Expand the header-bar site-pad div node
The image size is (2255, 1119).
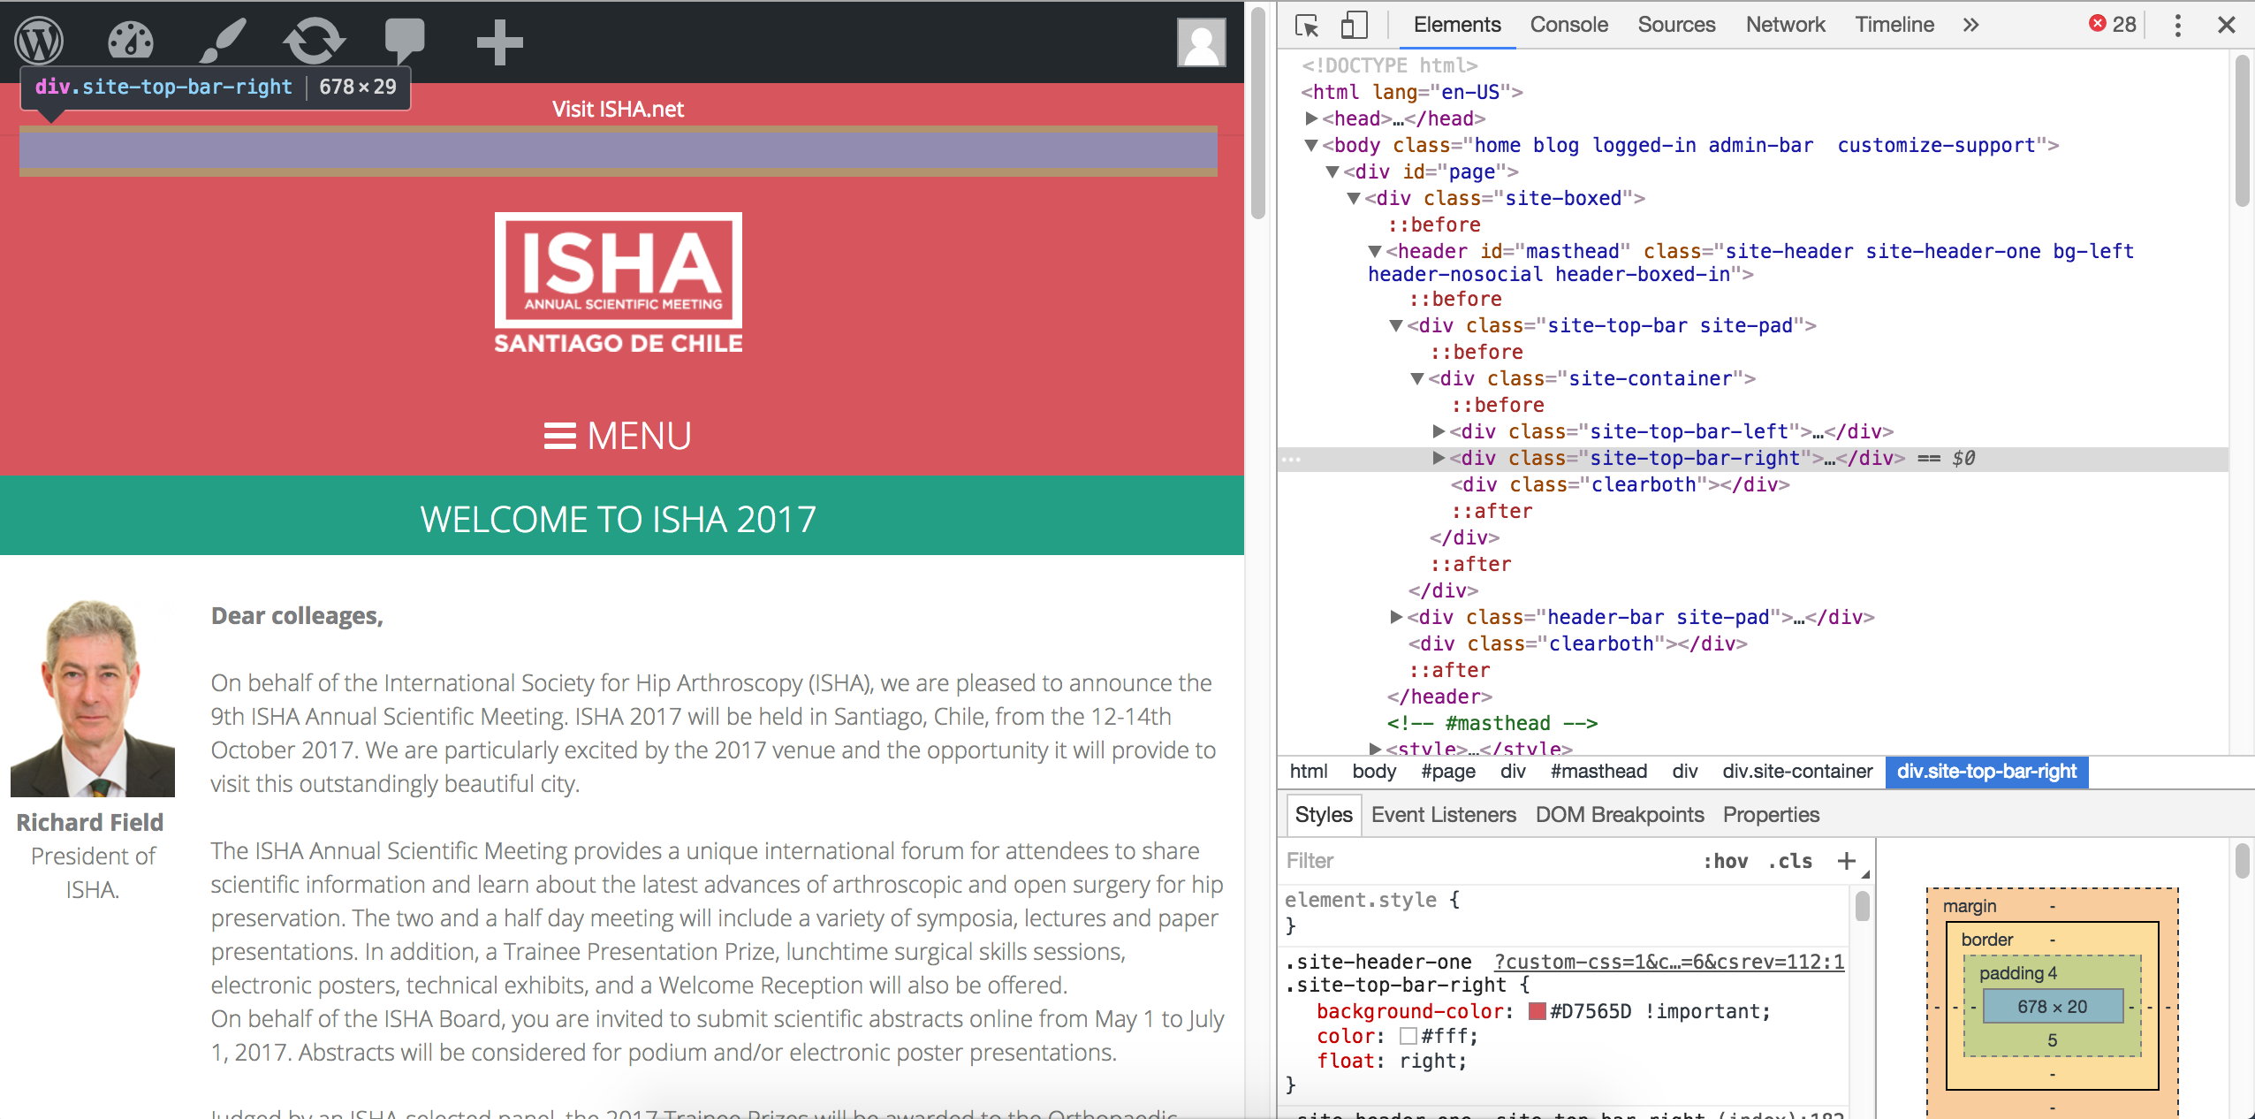tap(1396, 617)
